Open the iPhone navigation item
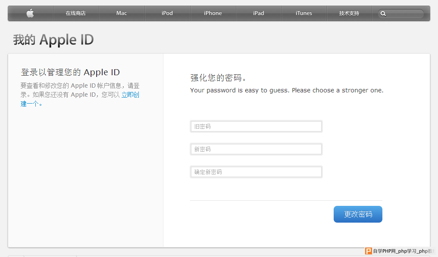The image size is (438, 257). click(213, 13)
